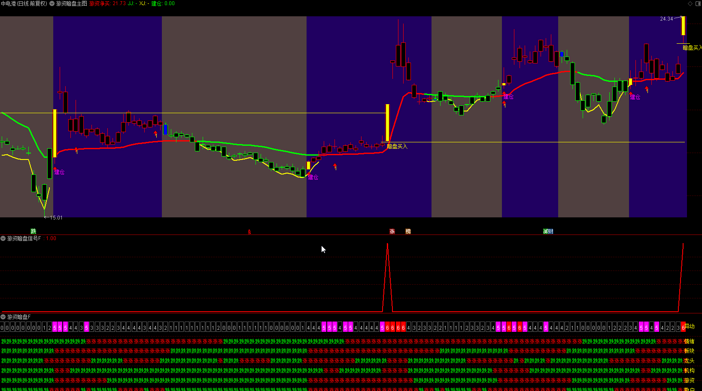Viewport: 702px width, 391px height.
Task: Click the red 涨 event marker icon
Action: point(392,232)
